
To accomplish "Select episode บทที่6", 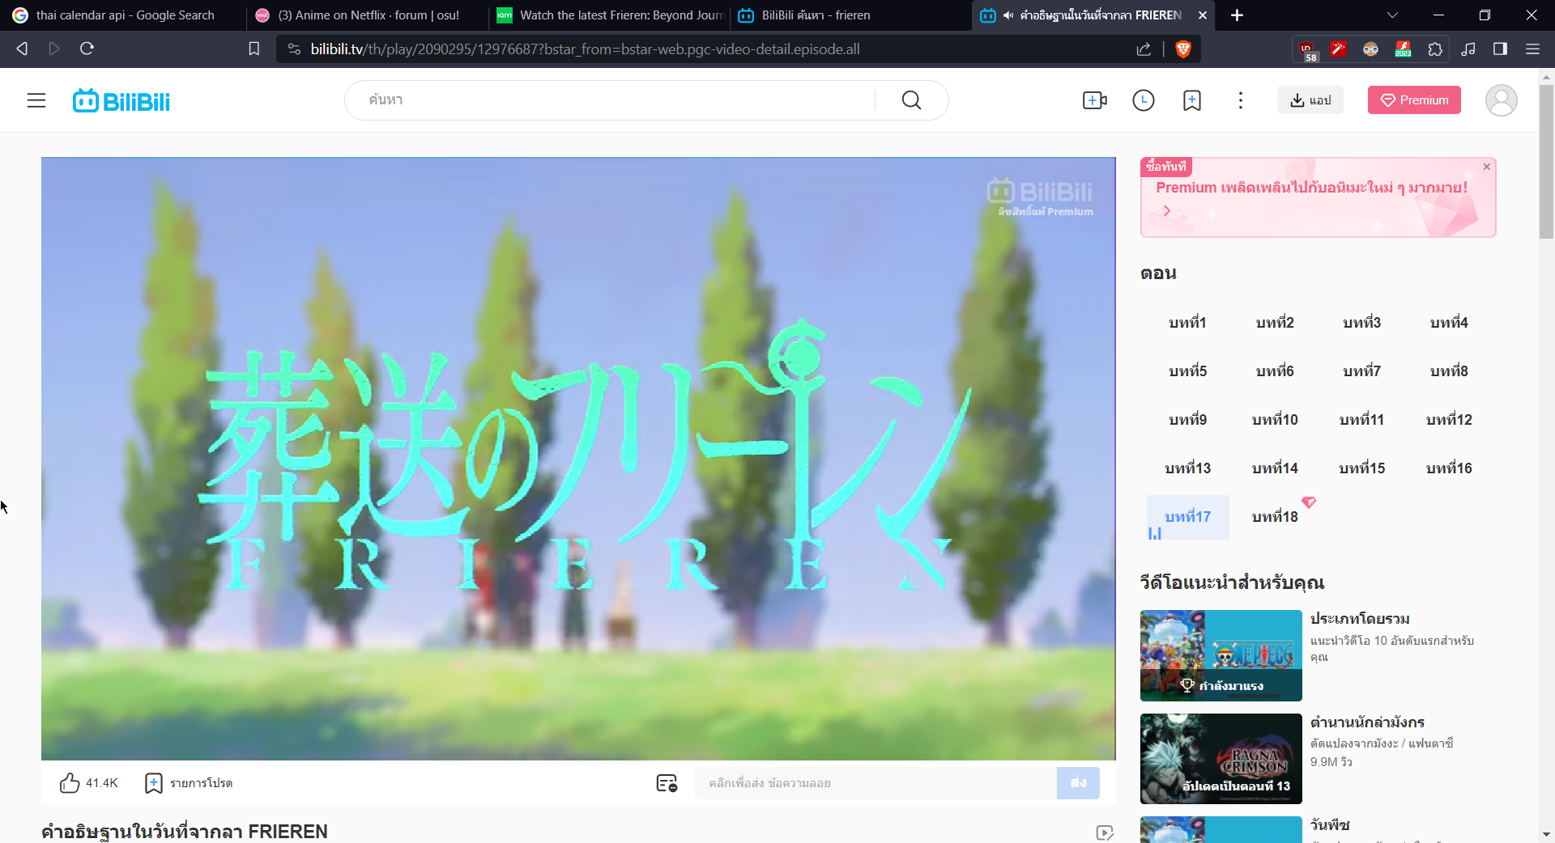I will 1275,371.
